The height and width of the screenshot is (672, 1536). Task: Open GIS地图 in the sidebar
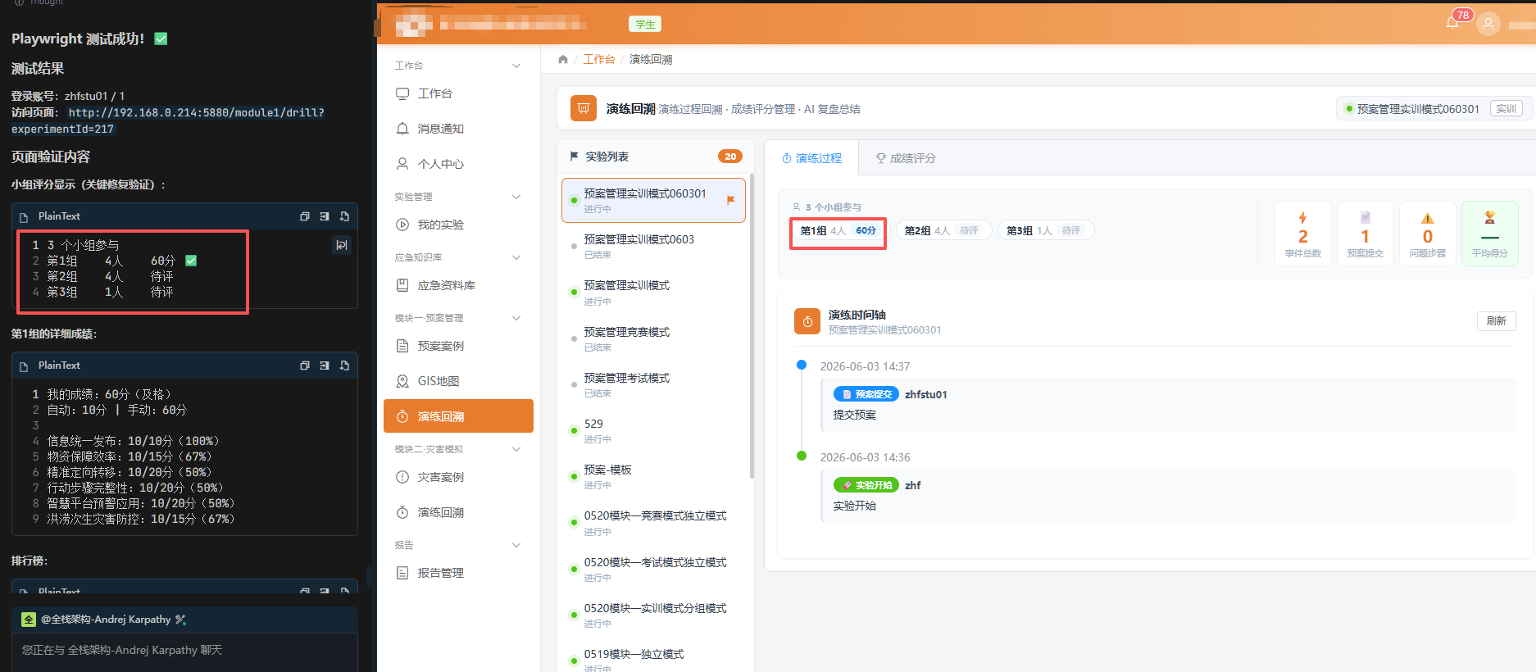[458, 381]
